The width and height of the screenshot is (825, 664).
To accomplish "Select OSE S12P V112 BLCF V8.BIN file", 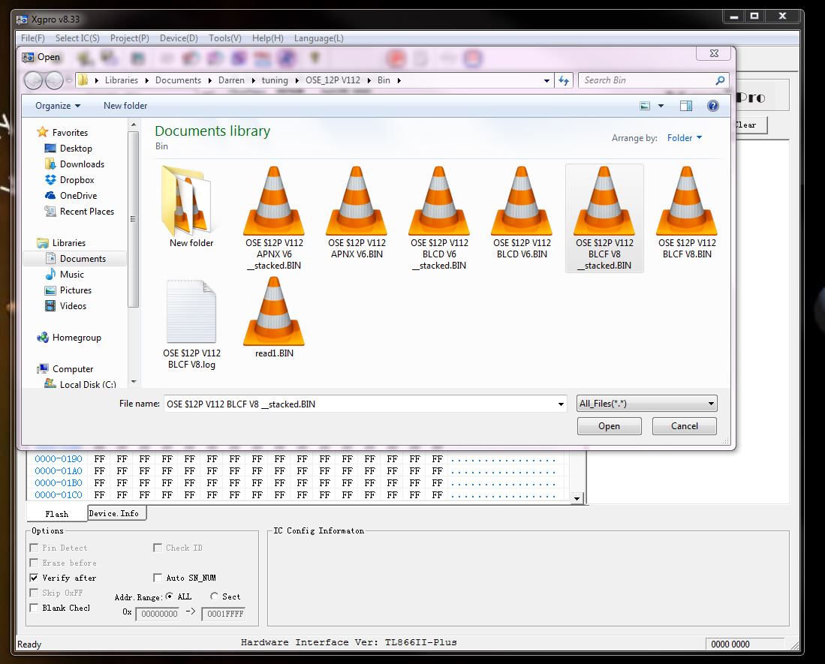I will pos(687,212).
